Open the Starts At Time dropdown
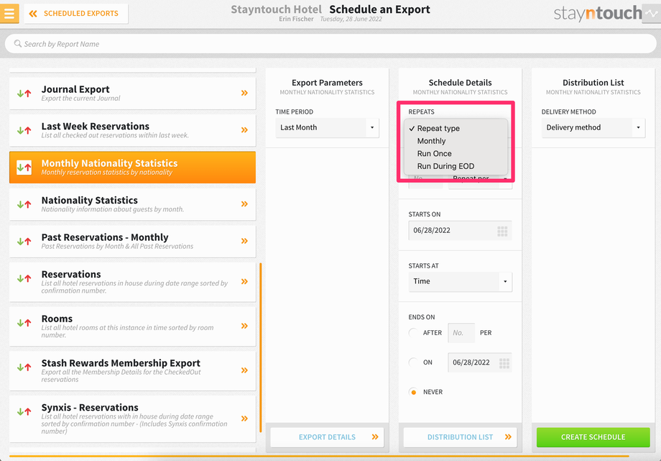The width and height of the screenshot is (661, 461). (x=460, y=282)
